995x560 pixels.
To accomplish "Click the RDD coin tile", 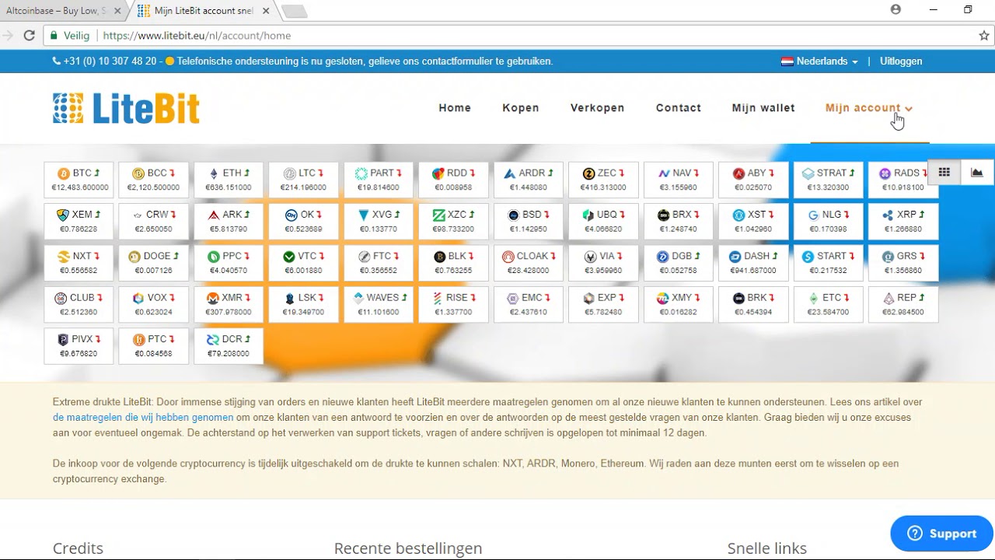I will [454, 180].
